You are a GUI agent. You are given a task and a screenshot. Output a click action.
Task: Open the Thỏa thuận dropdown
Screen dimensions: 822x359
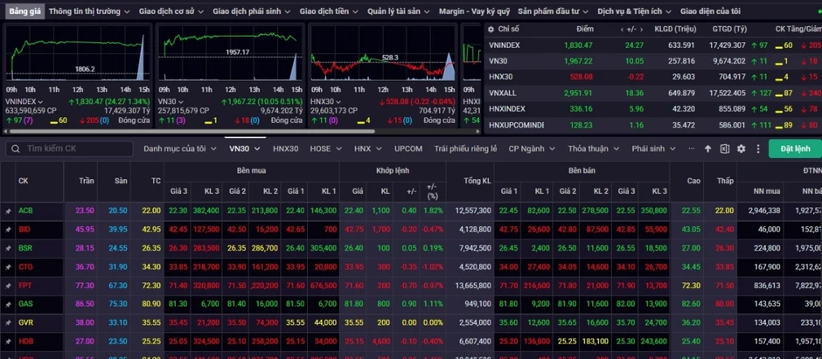[x=594, y=148]
